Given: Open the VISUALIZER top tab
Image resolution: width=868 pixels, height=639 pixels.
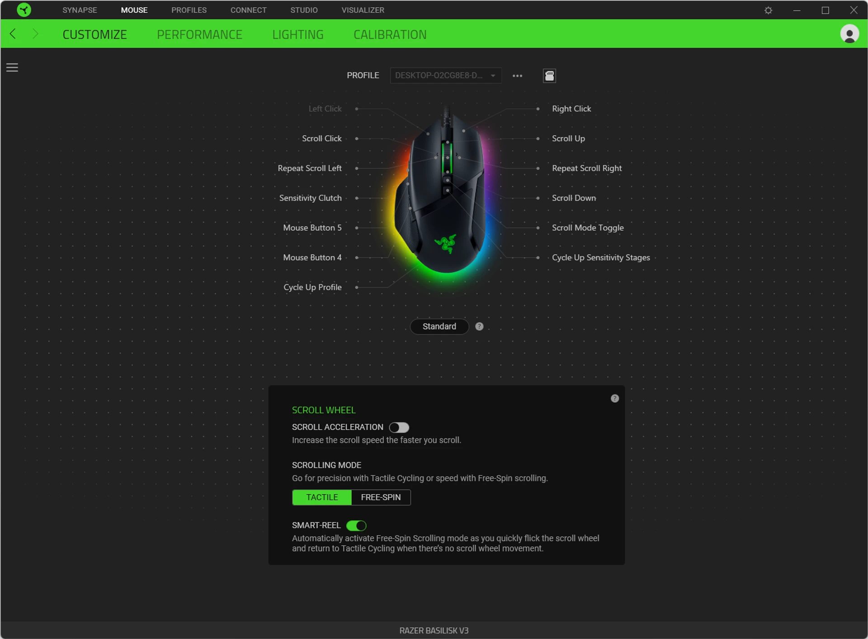Looking at the screenshot, I should 363,10.
